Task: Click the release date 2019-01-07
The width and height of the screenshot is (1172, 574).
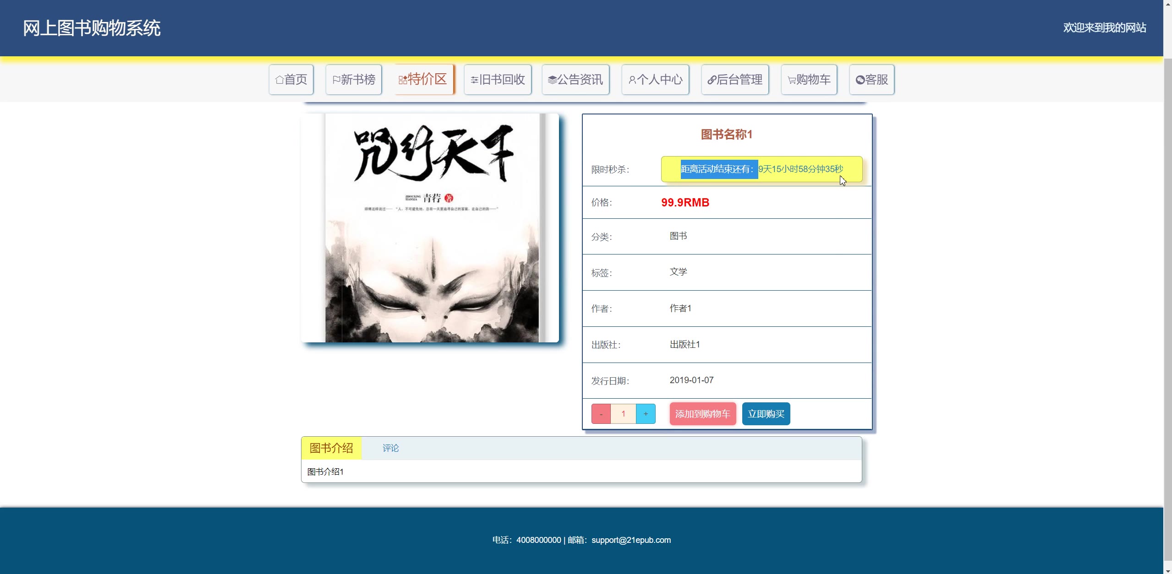Action: [x=691, y=380]
